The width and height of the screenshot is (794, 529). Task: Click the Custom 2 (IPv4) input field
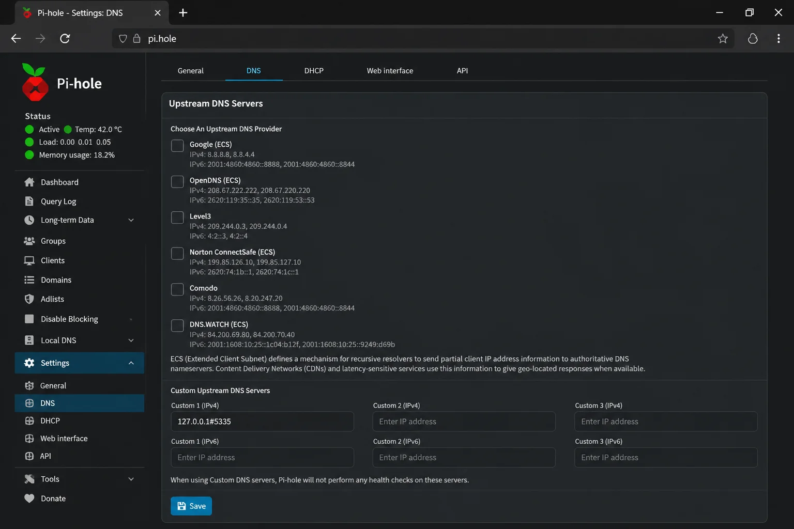[x=464, y=422]
